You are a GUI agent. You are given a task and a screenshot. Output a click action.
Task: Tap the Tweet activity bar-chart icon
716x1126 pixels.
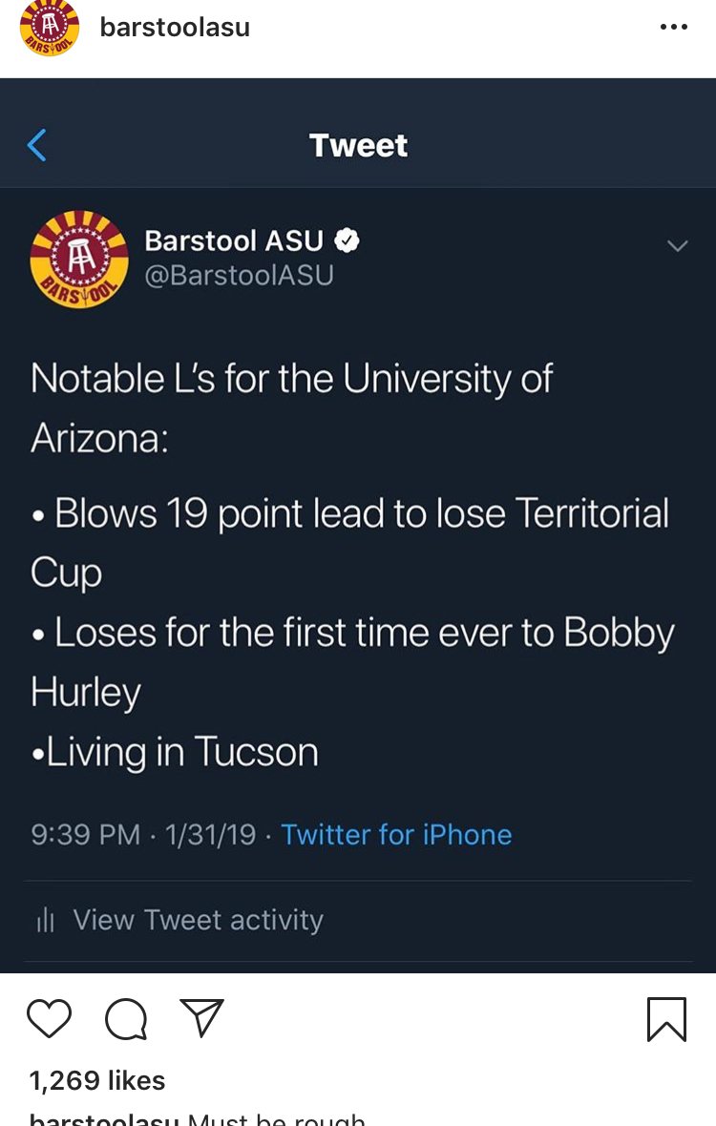coord(45,920)
